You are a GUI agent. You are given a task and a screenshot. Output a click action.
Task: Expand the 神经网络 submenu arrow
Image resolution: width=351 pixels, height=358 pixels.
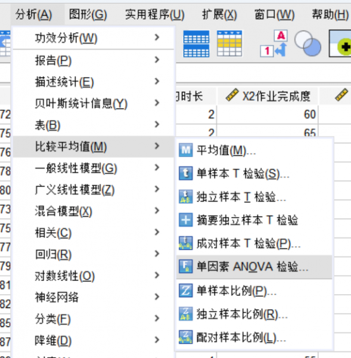(x=157, y=297)
